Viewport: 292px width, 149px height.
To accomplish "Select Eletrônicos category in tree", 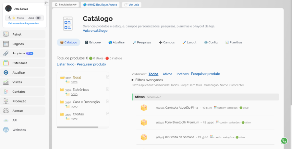I will (x=81, y=90).
